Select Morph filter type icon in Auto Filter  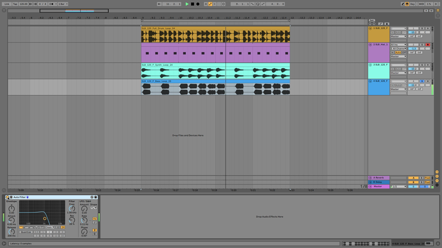click(41, 227)
